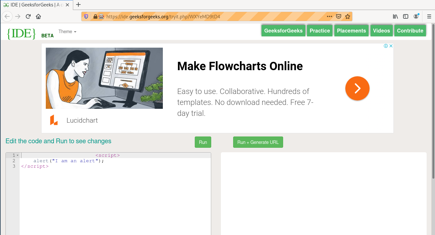Viewport: 435px width, 235px height.
Task: Open the browser home page
Action: tap(38, 16)
